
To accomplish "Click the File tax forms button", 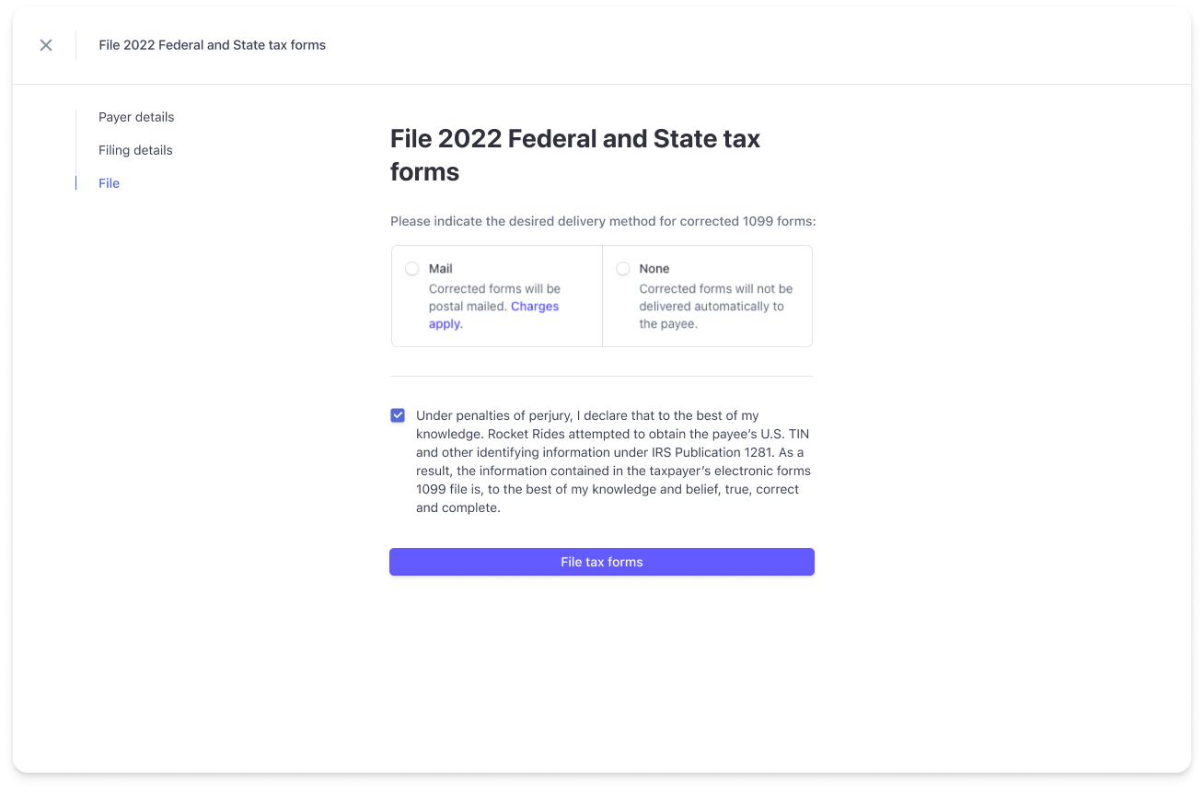I will pyautogui.click(x=601, y=562).
